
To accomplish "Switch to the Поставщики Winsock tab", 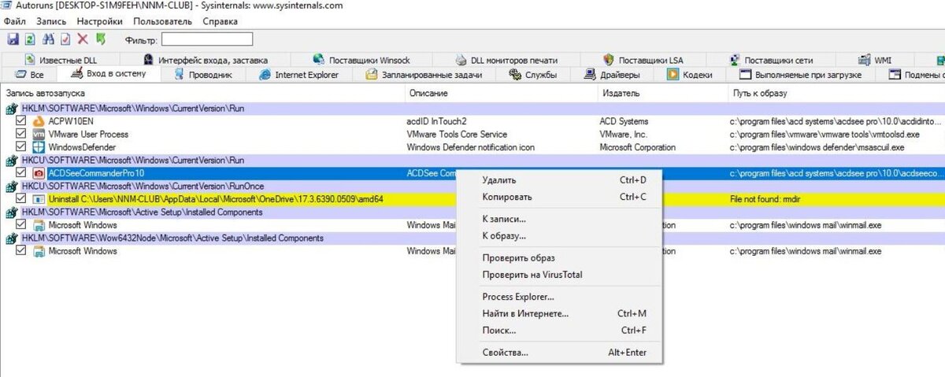I will point(361,60).
